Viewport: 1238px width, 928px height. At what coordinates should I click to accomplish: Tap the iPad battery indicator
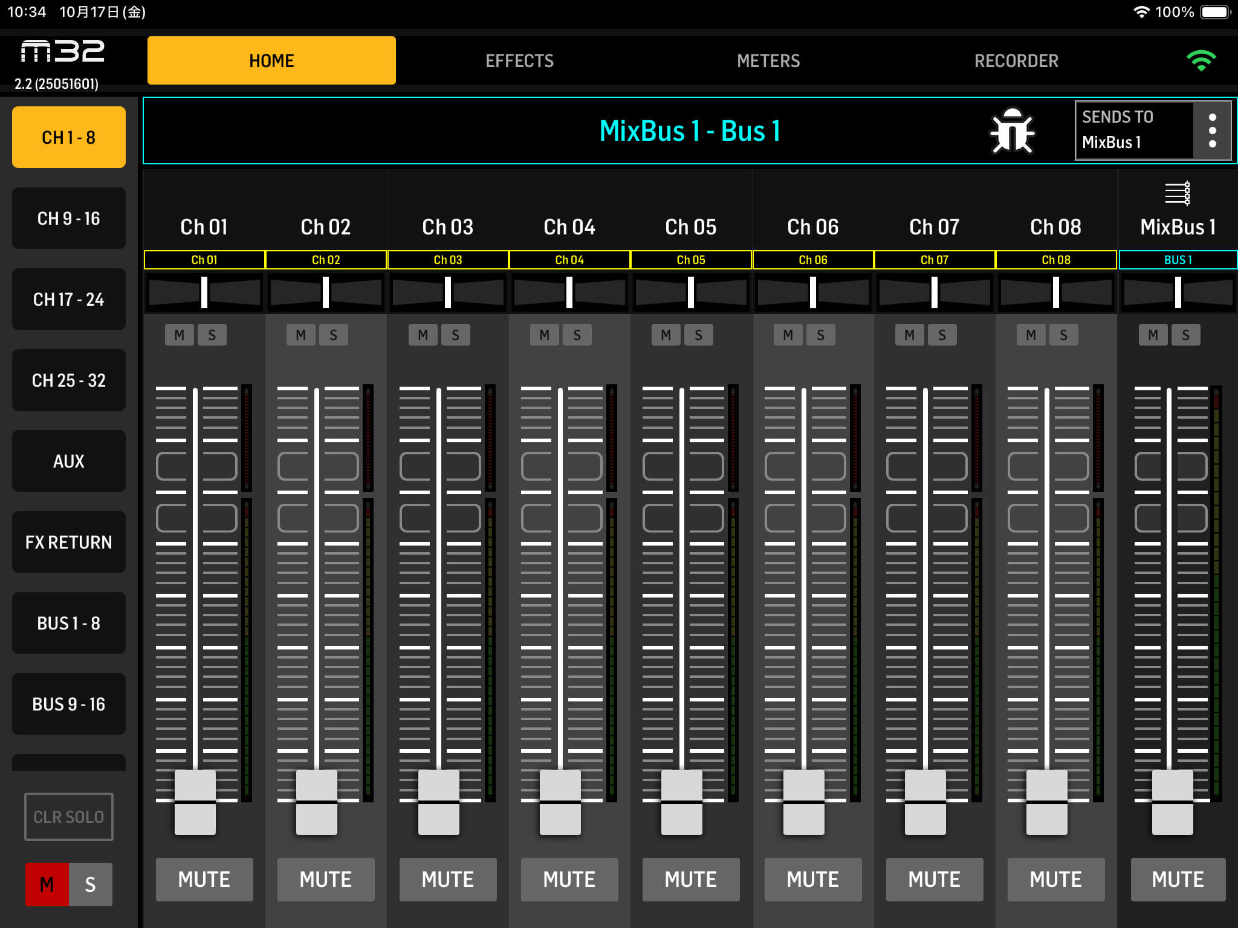[1216, 12]
